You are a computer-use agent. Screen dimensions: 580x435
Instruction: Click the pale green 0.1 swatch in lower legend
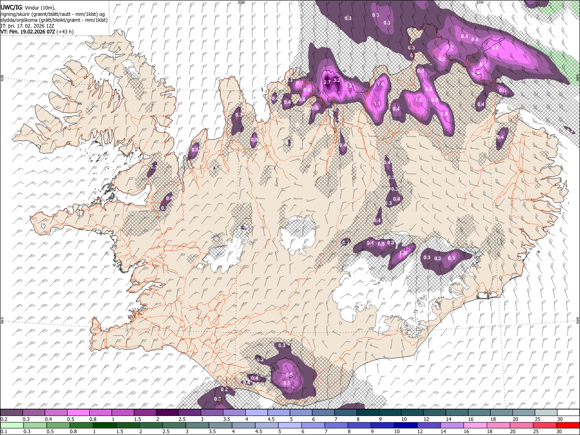(x=12, y=425)
